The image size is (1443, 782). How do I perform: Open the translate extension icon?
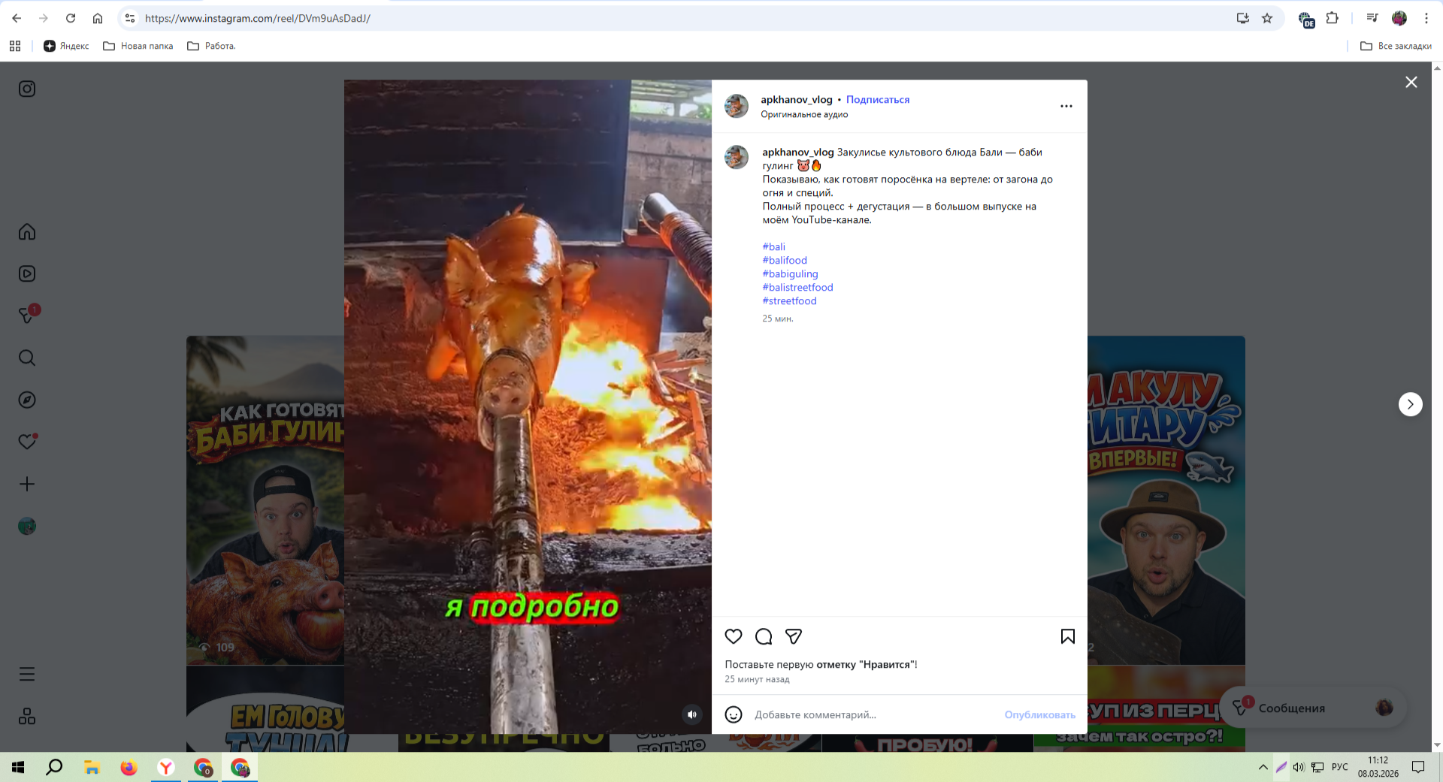tap(1306, 20)
